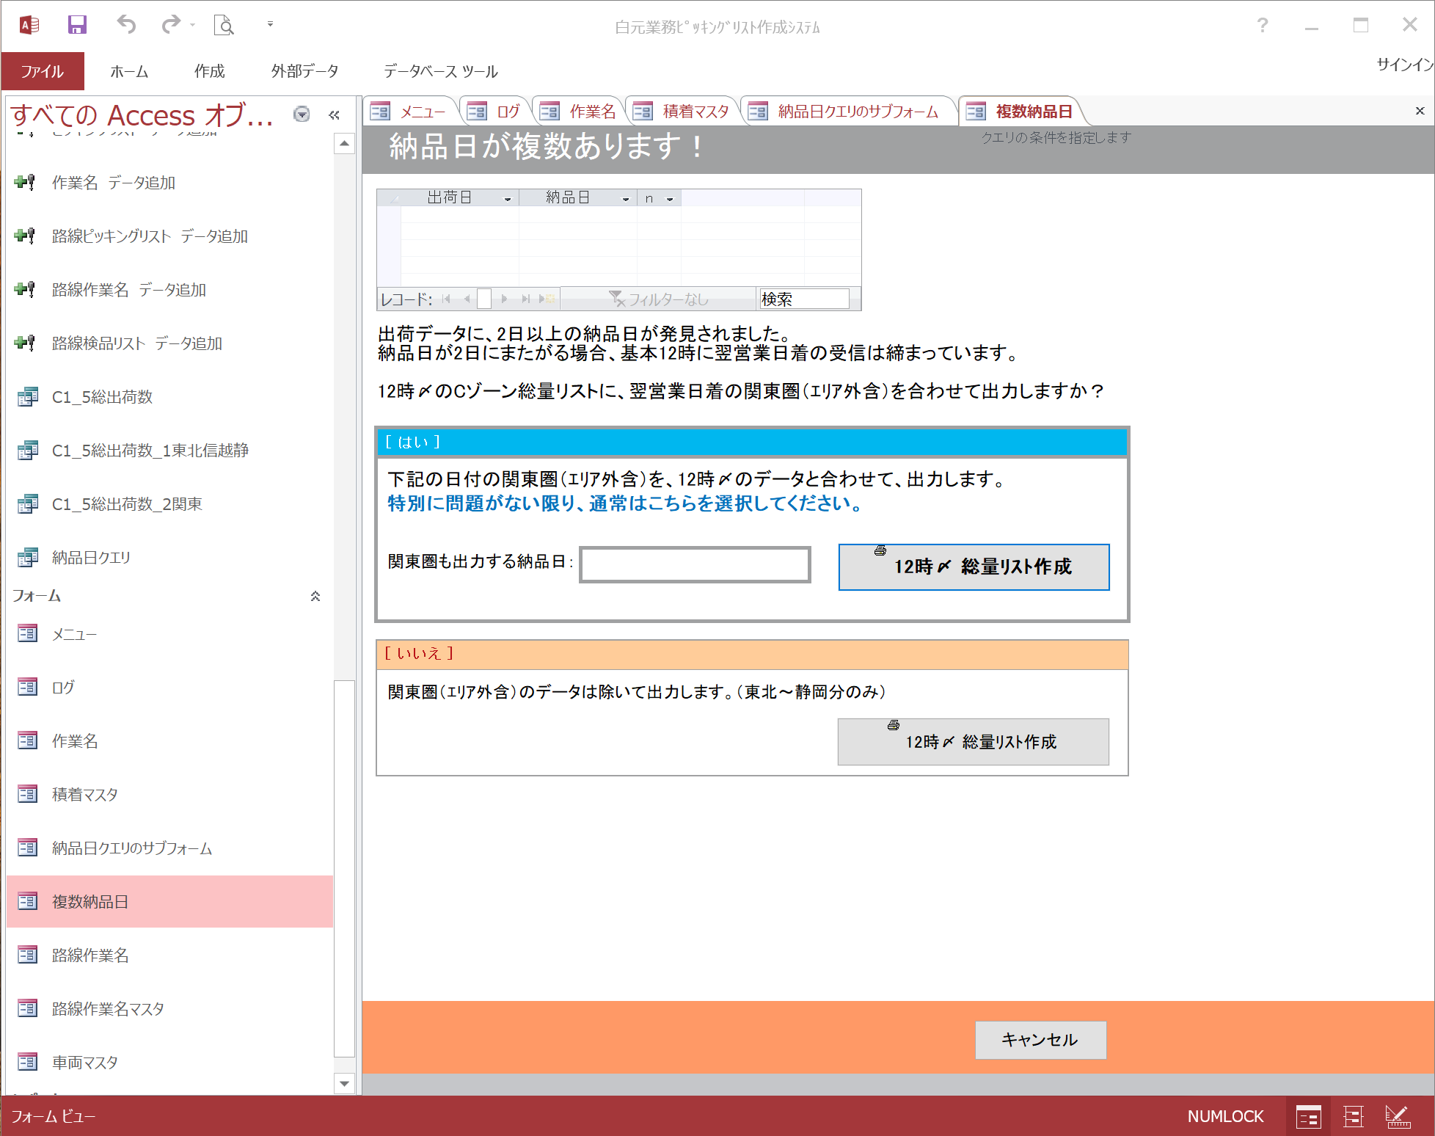The width and height of the screenshot is (1435, 1136).
Task: Collapse the フォーム group in navigation pane
Action: point(315,597)
